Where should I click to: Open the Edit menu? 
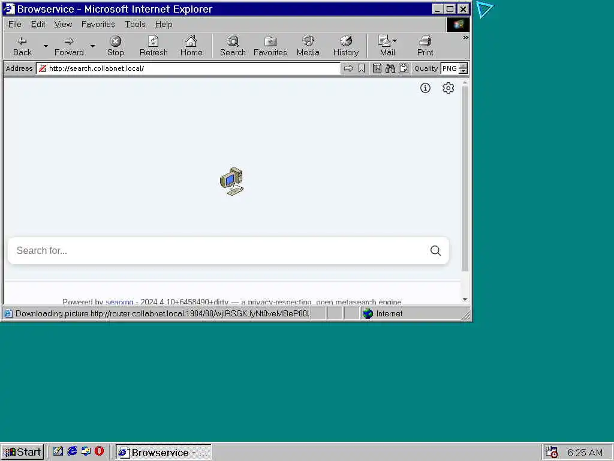coord(38,24)
